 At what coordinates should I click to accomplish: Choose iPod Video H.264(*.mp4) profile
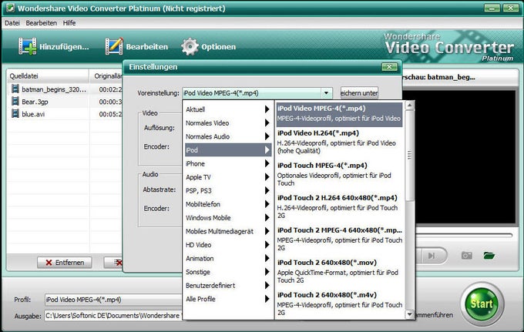click(340, 142)
